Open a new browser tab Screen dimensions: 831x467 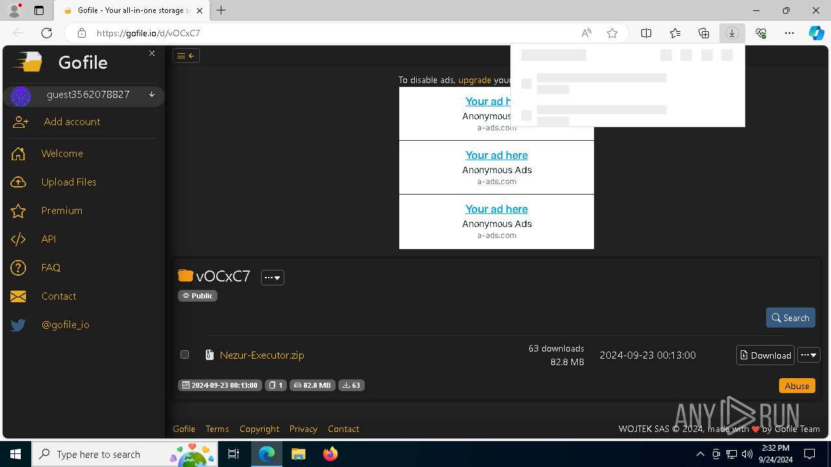tap(221, 10)
